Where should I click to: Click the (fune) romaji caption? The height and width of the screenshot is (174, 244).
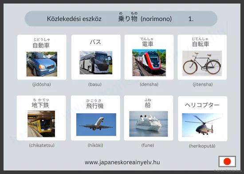148,145
